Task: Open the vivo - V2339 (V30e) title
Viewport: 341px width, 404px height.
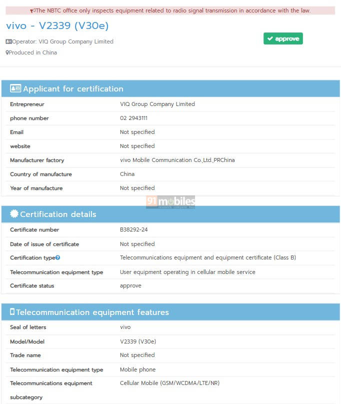Action: pos(57,25)
